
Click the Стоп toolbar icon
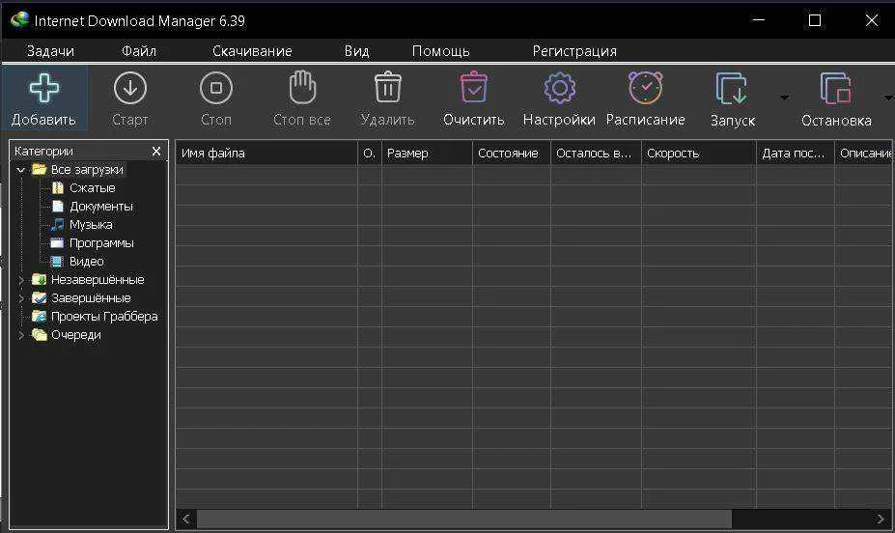pyautogui.click(x=215, y=89)
